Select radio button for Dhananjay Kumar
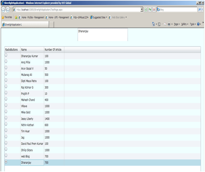This screenshot has width=205, height=172. click(6, 56)
